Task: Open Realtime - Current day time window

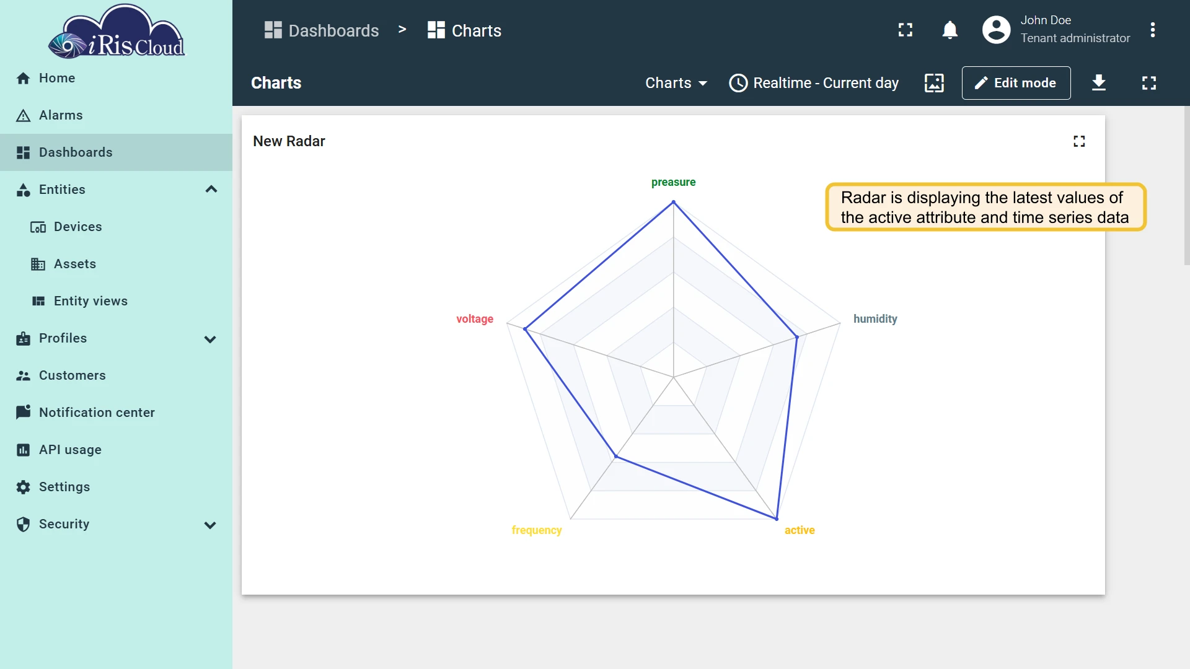Action: 814,83
